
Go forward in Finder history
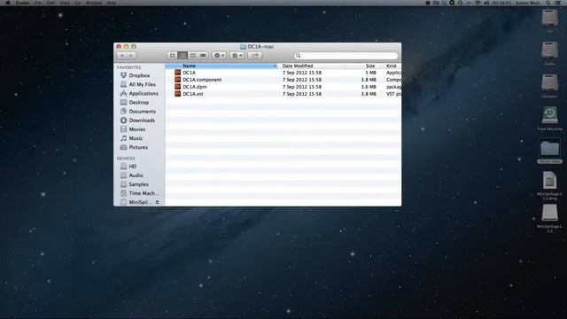click(x=131, y=55)
